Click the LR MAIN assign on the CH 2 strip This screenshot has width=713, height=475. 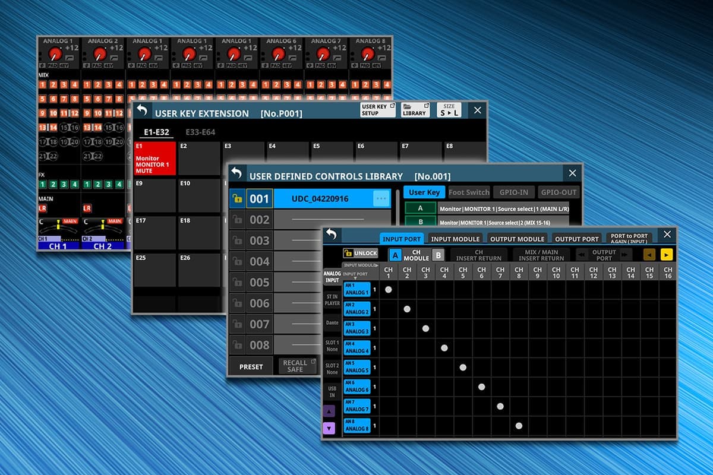[87, 208]
